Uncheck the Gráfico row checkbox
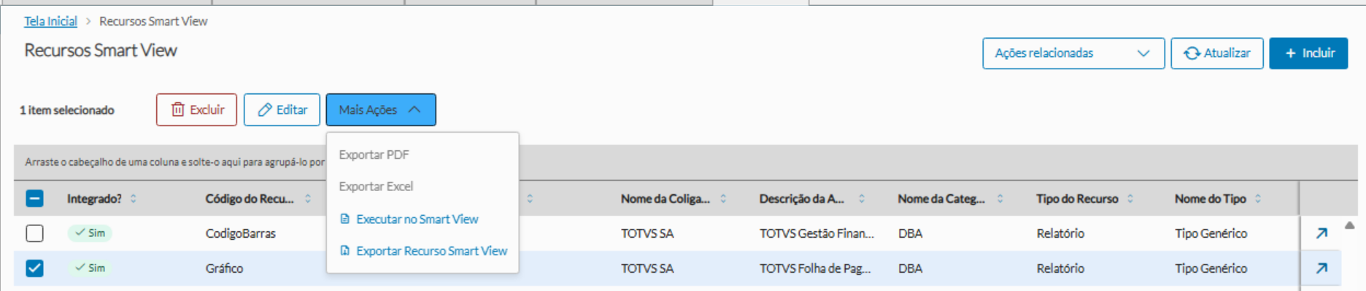 click(34, 268)
